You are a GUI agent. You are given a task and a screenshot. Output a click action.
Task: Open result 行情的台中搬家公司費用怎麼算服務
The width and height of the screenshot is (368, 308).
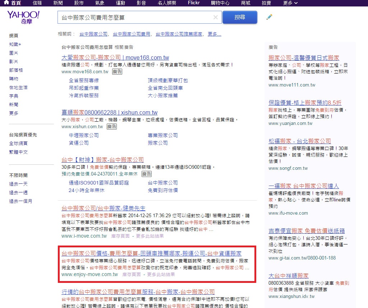(138, 291)
